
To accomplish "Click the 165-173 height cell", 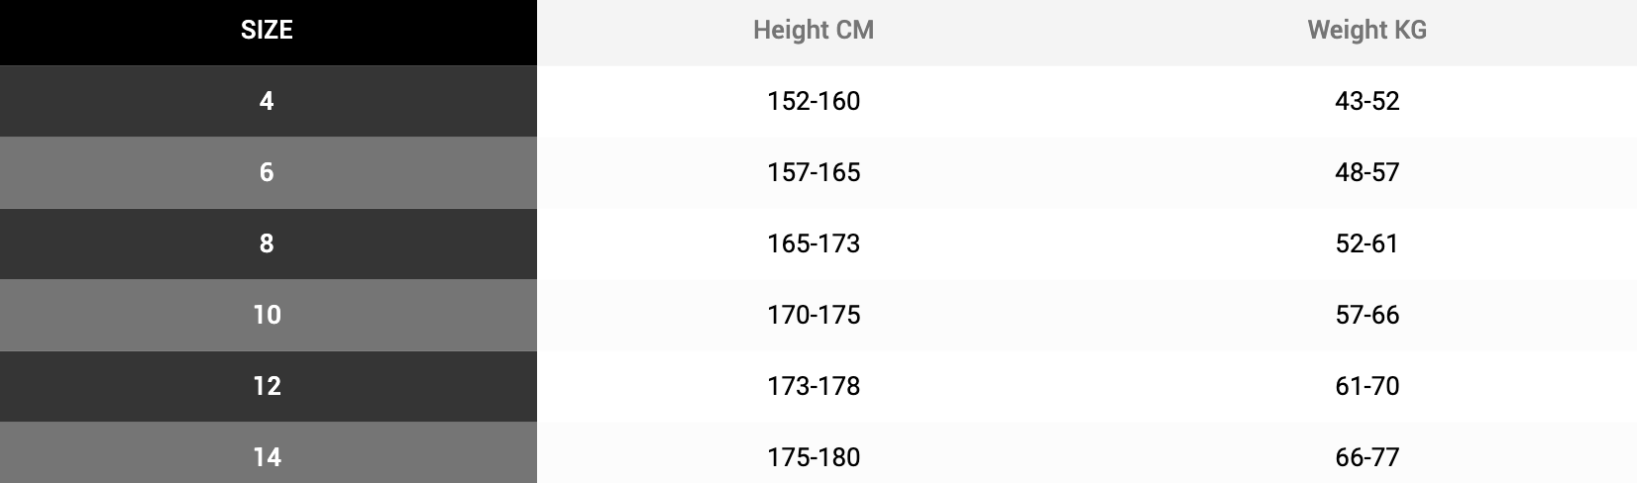I will pyautogui.click(x=814, y=243).
